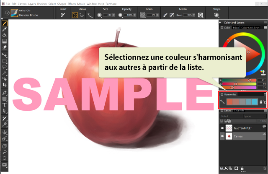Image resolution: width=268 pixels, height=174 pixels.
Task: Open the Effects menu
Action: (x=72, y=3)
